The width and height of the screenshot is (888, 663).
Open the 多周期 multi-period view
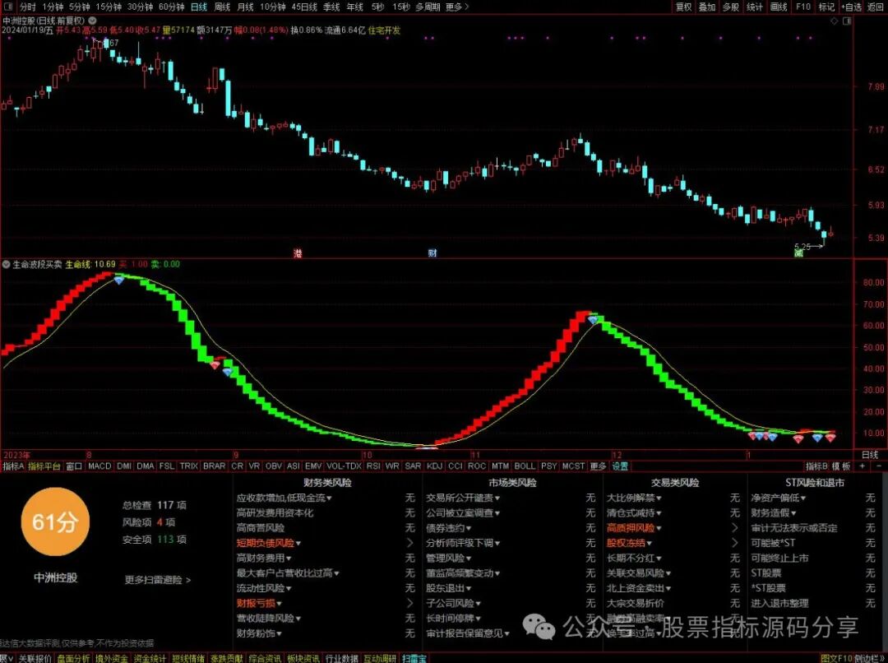pyautogui.click(x=428, y=7)
